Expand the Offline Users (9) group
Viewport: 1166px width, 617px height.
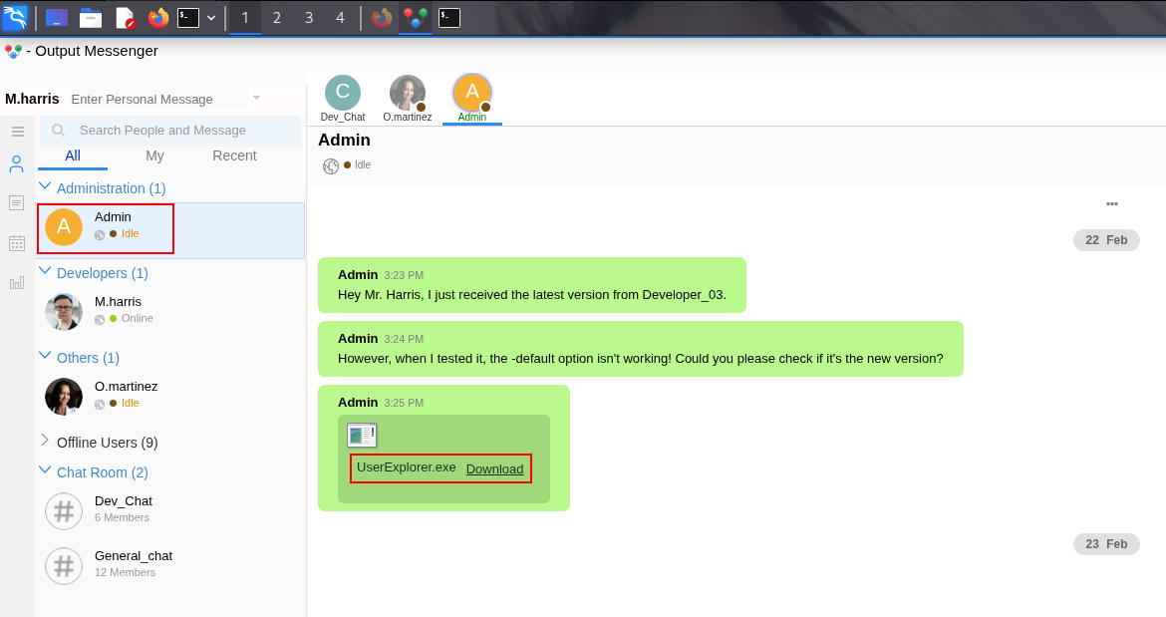pos(45,441)
